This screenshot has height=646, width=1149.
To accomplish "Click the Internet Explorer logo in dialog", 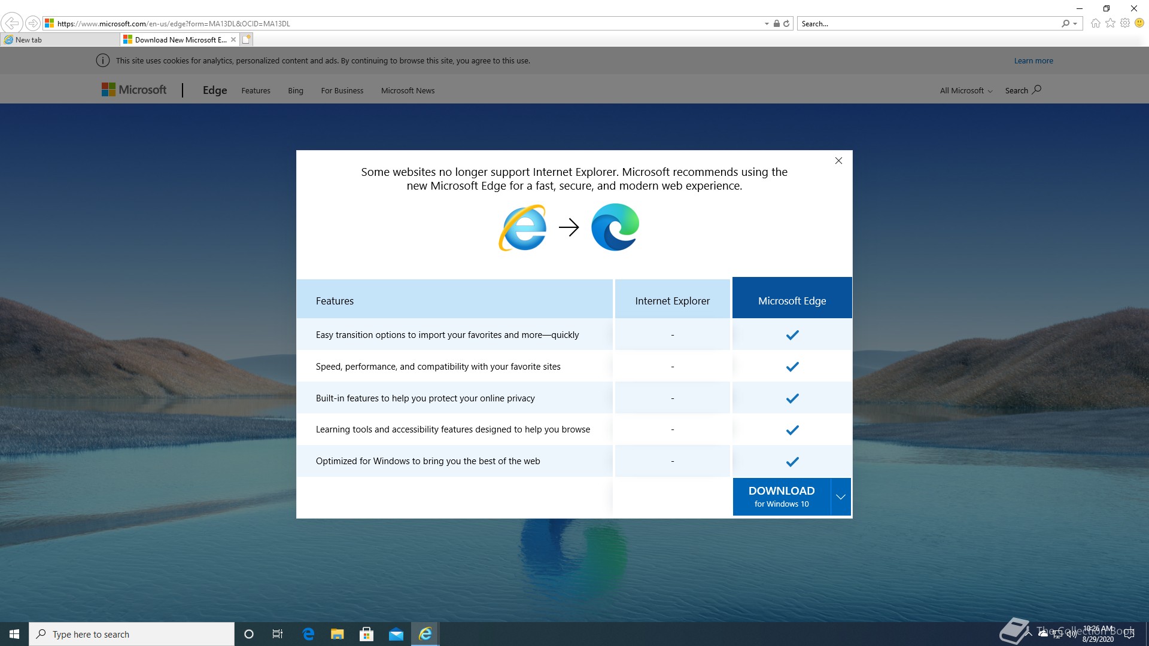I will (x=522, y=227).
